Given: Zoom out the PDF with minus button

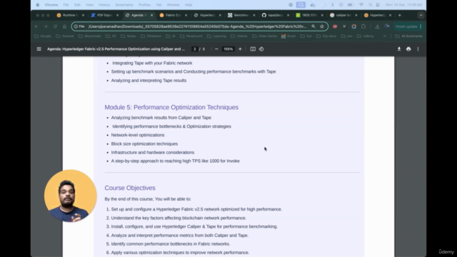Looking at the screenshot, I should (x=216, y=49).
